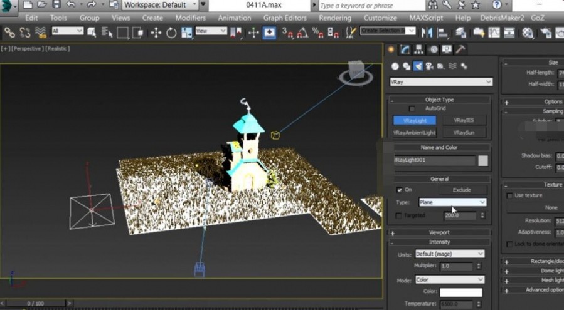Click the VRayLight object type button

tap(415, 121)
